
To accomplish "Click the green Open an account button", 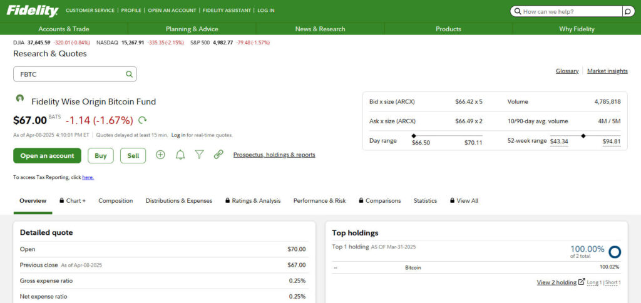I will coord(48,155).
